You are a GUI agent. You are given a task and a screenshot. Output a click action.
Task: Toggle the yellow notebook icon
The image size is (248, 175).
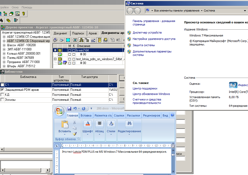pyautogui.click(x=99, y=40)
